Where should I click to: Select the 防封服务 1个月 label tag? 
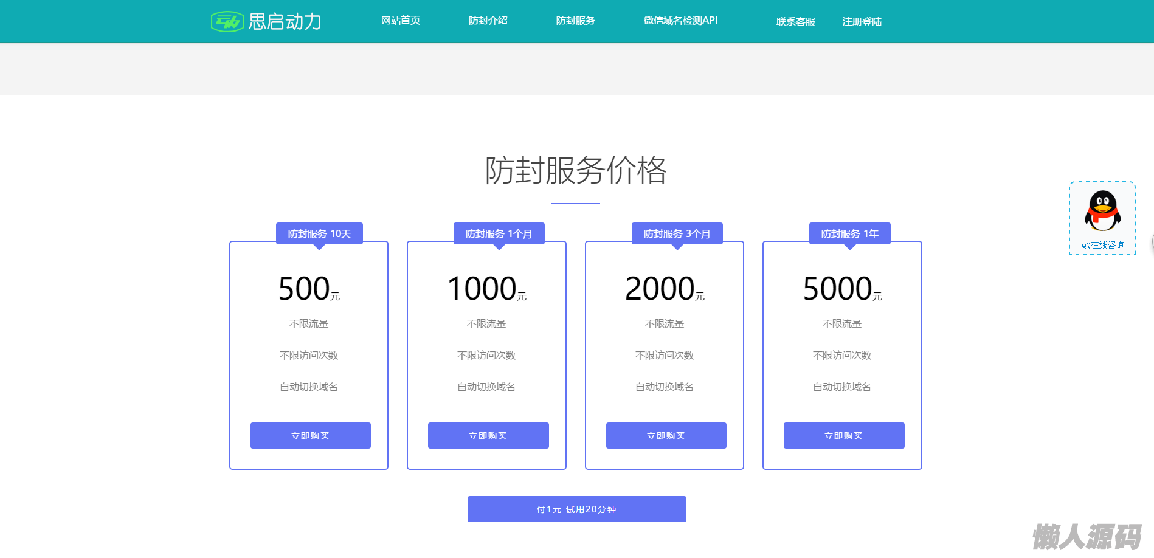tap(499, 234)
